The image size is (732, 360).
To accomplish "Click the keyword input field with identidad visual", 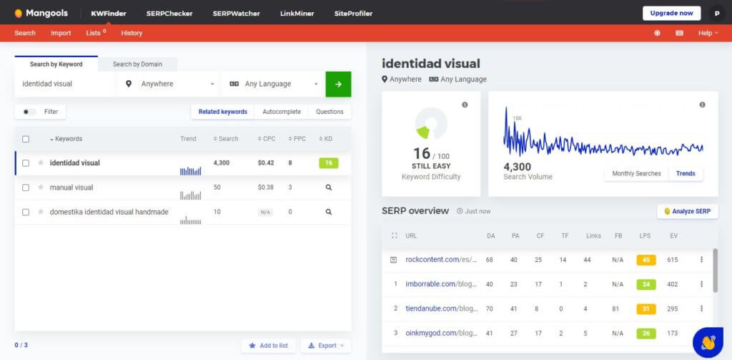I will (x=64, y=84).
